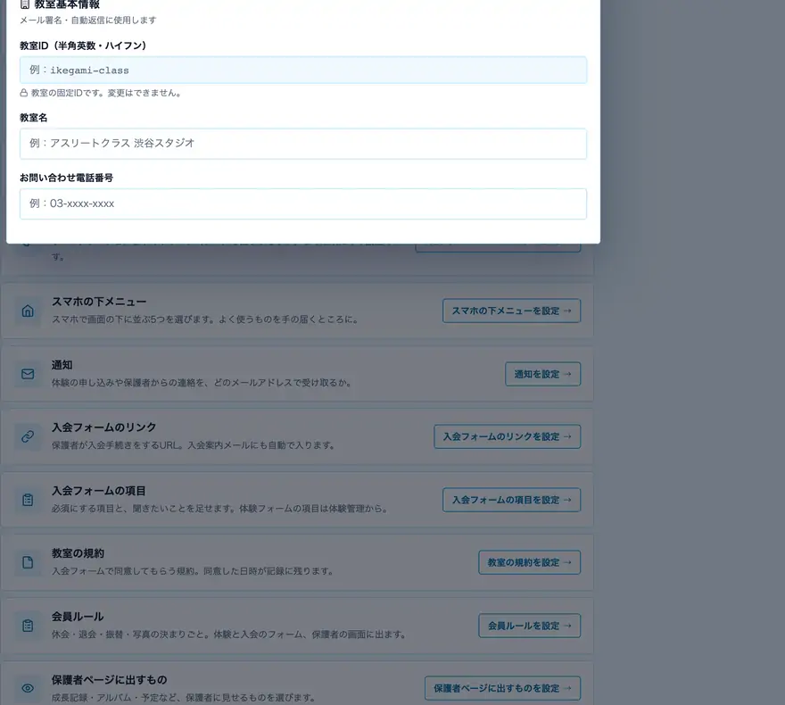Click the clipboard icon beside 入会フォームの項目
The height and width of the screenshot is (705, 785).
(x=28, y=500)
